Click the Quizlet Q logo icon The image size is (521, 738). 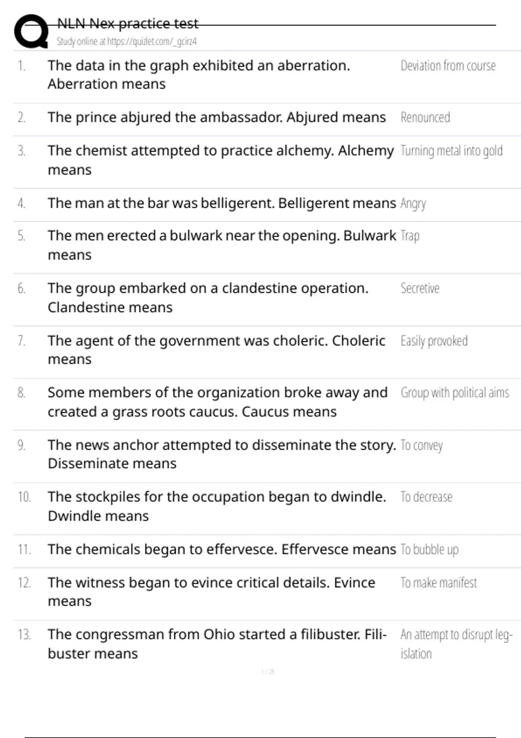(x=31, y=31)
